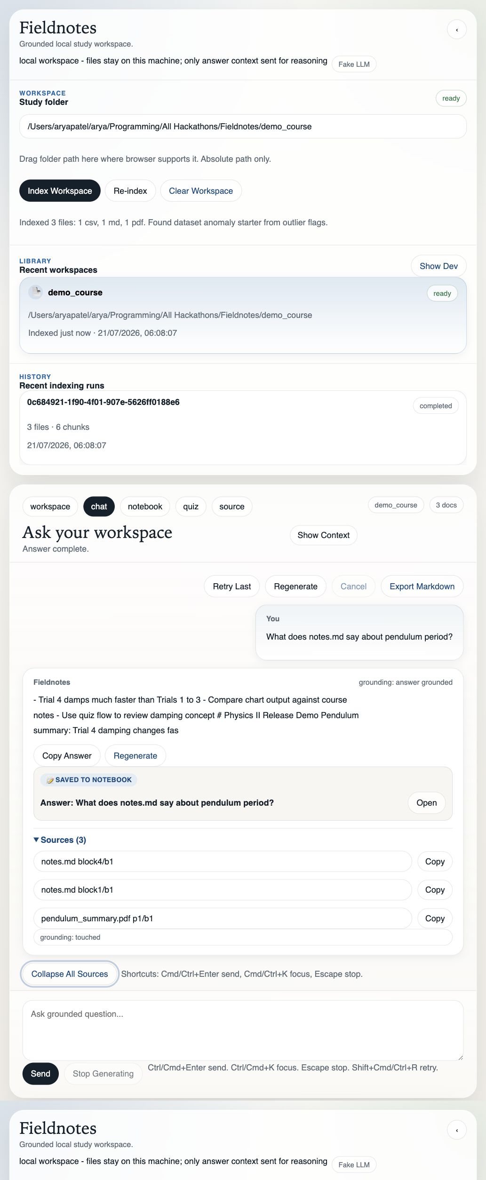Viewport: 486px width, 1180px height.
Task: Switch to the notebook tab
Action: point(145,507)
